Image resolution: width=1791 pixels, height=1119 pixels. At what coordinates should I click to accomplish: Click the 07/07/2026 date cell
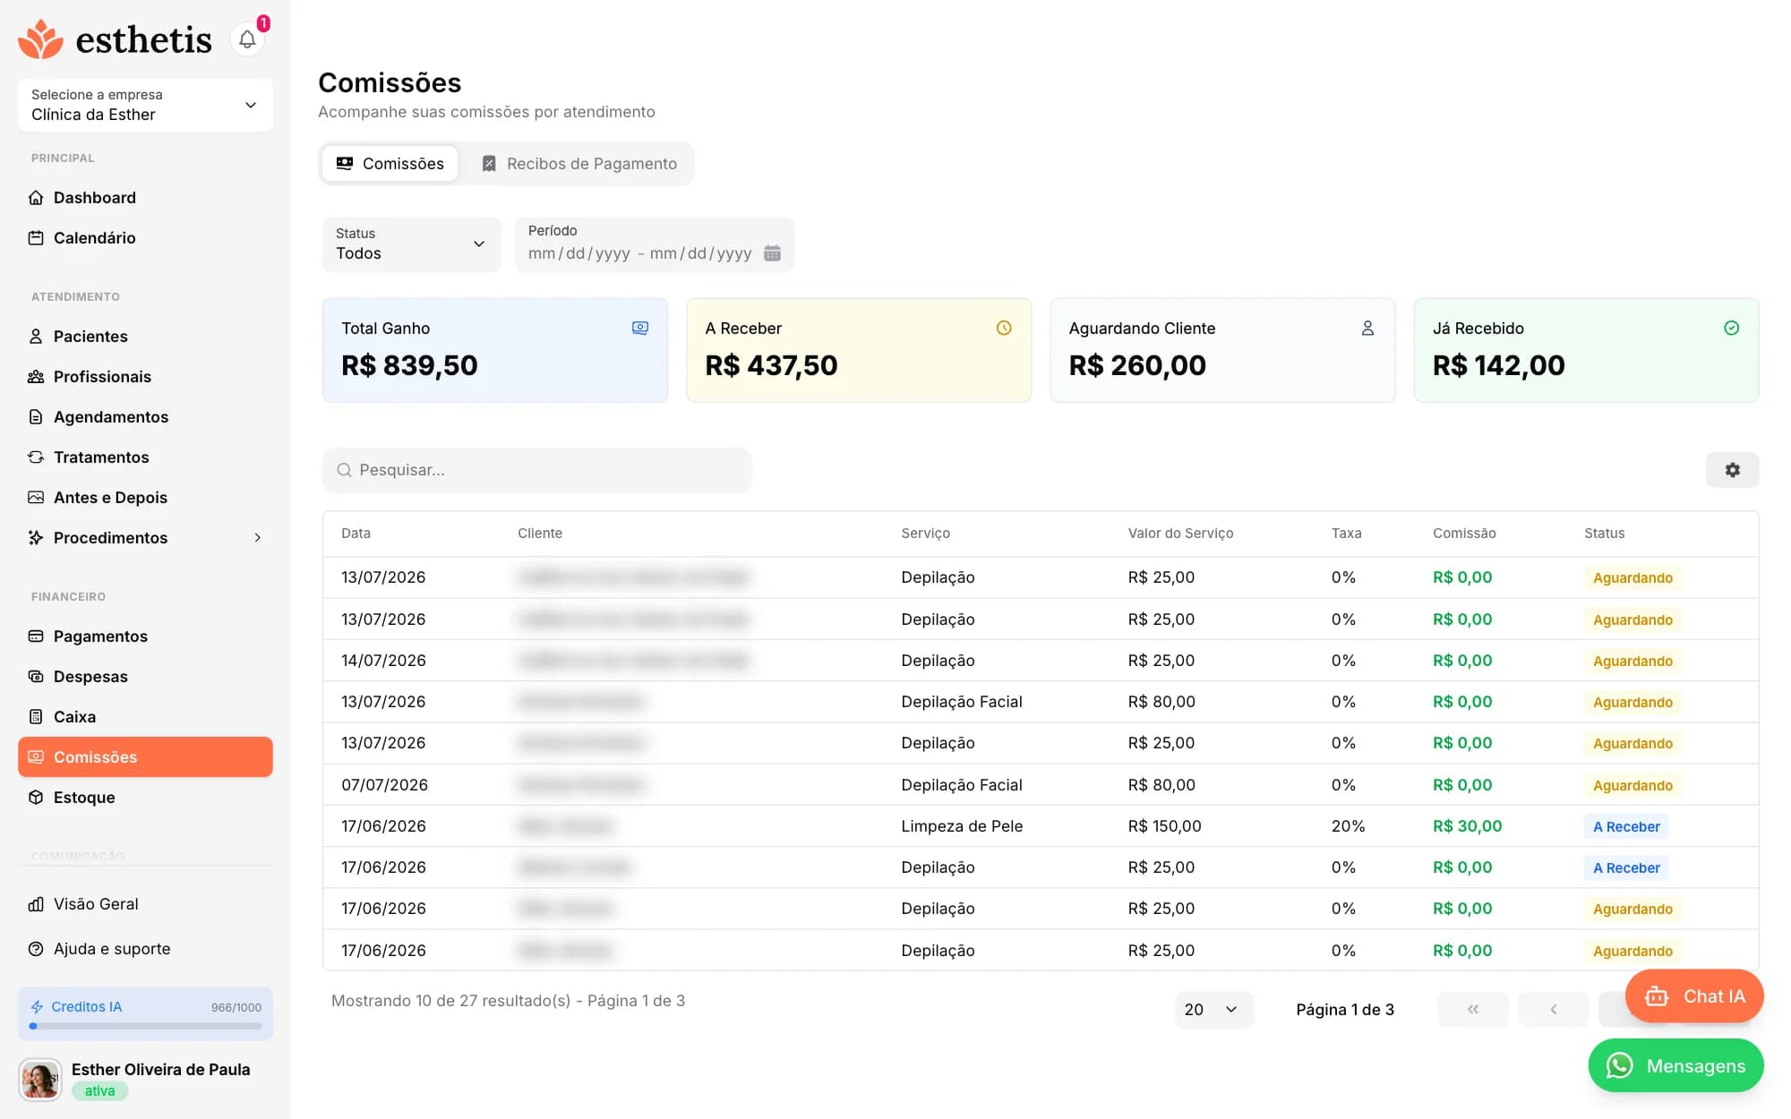384,785
